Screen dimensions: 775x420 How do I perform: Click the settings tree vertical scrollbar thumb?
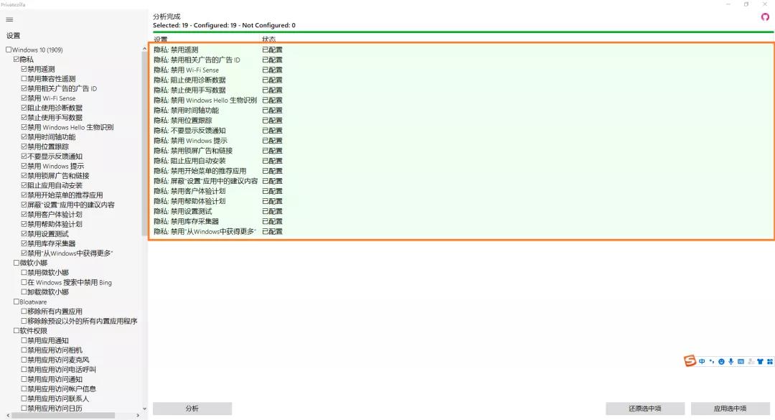144,144
